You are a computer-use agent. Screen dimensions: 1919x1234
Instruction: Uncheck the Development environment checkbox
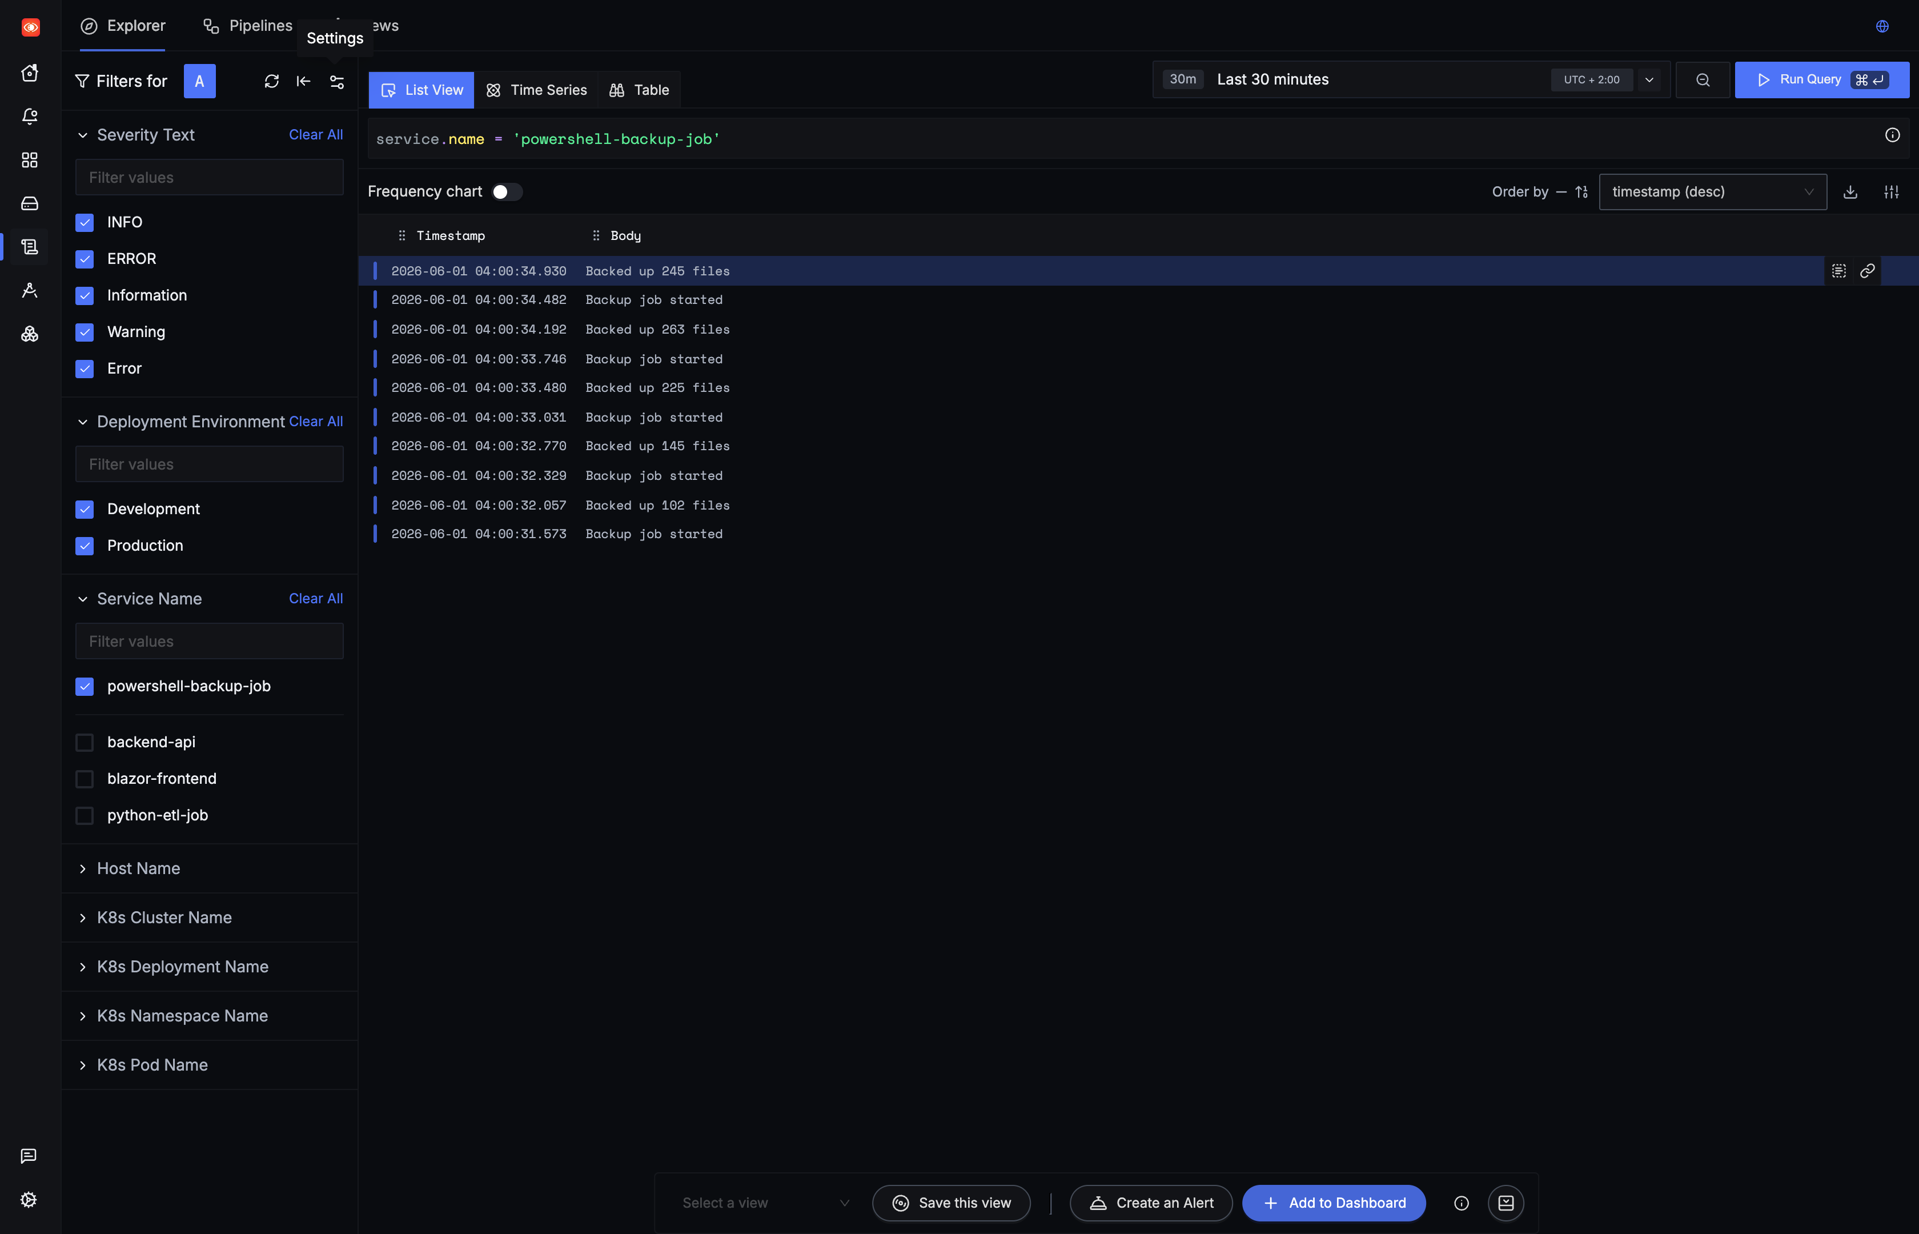point(84,510)
